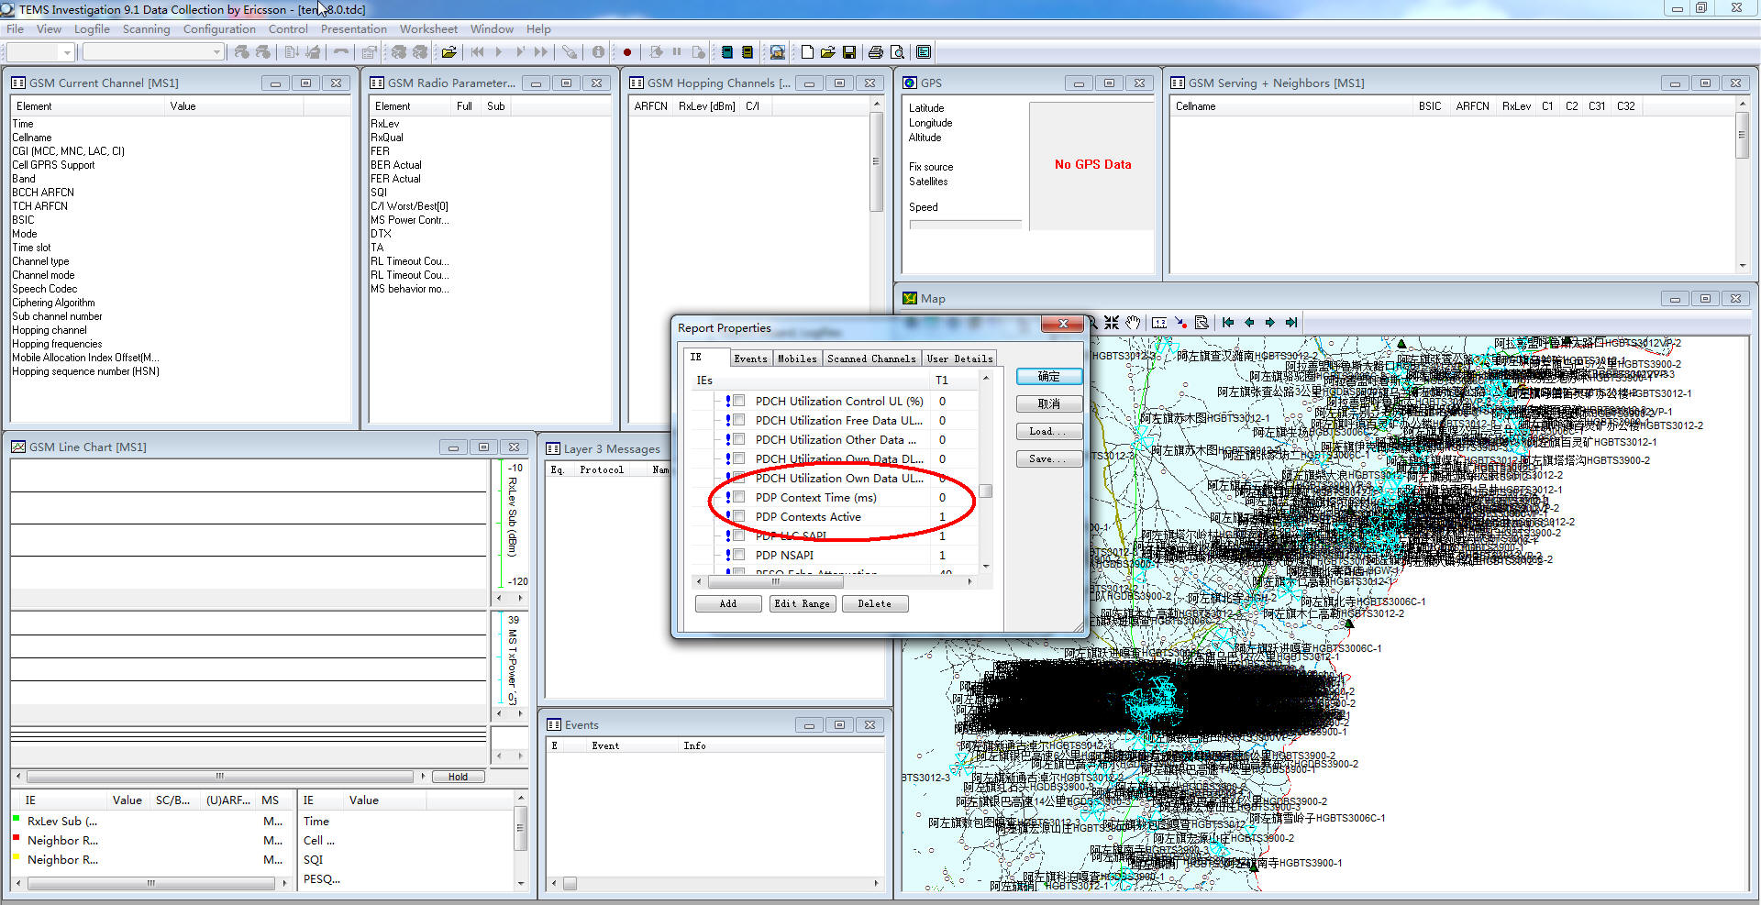Click the open logfile folder icon in toolbar
The image size is (1761, 905).
point(449,52)
